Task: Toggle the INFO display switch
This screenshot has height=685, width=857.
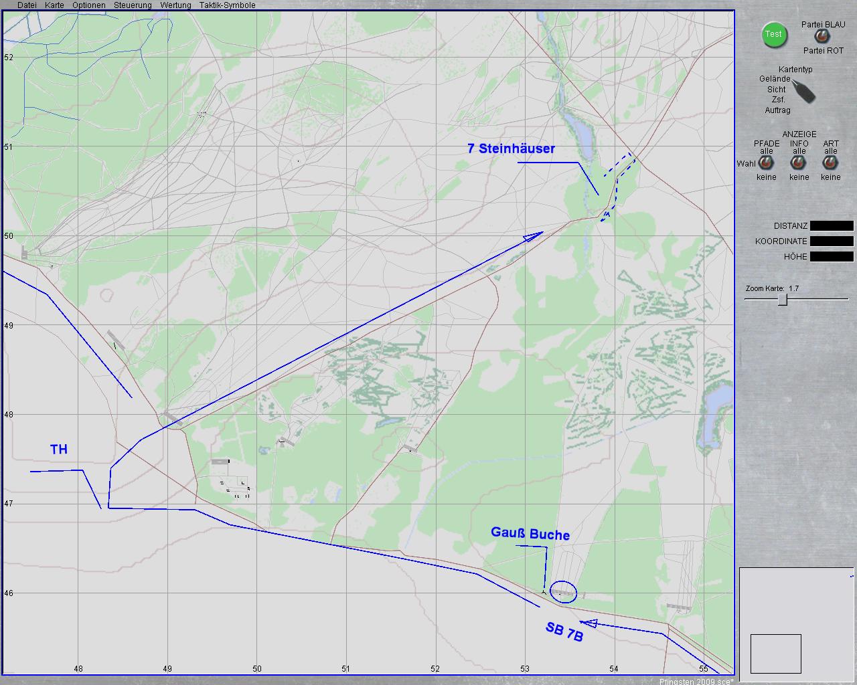Action: (799, 163)
